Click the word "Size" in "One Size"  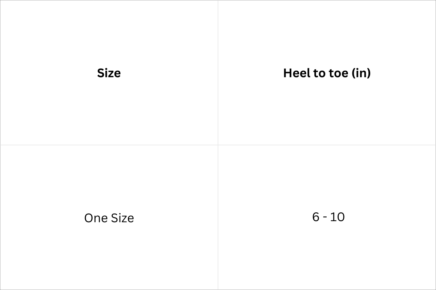(122, 218)
